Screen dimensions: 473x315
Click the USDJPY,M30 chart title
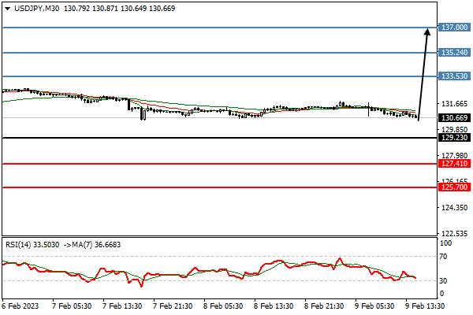(37, 9)
